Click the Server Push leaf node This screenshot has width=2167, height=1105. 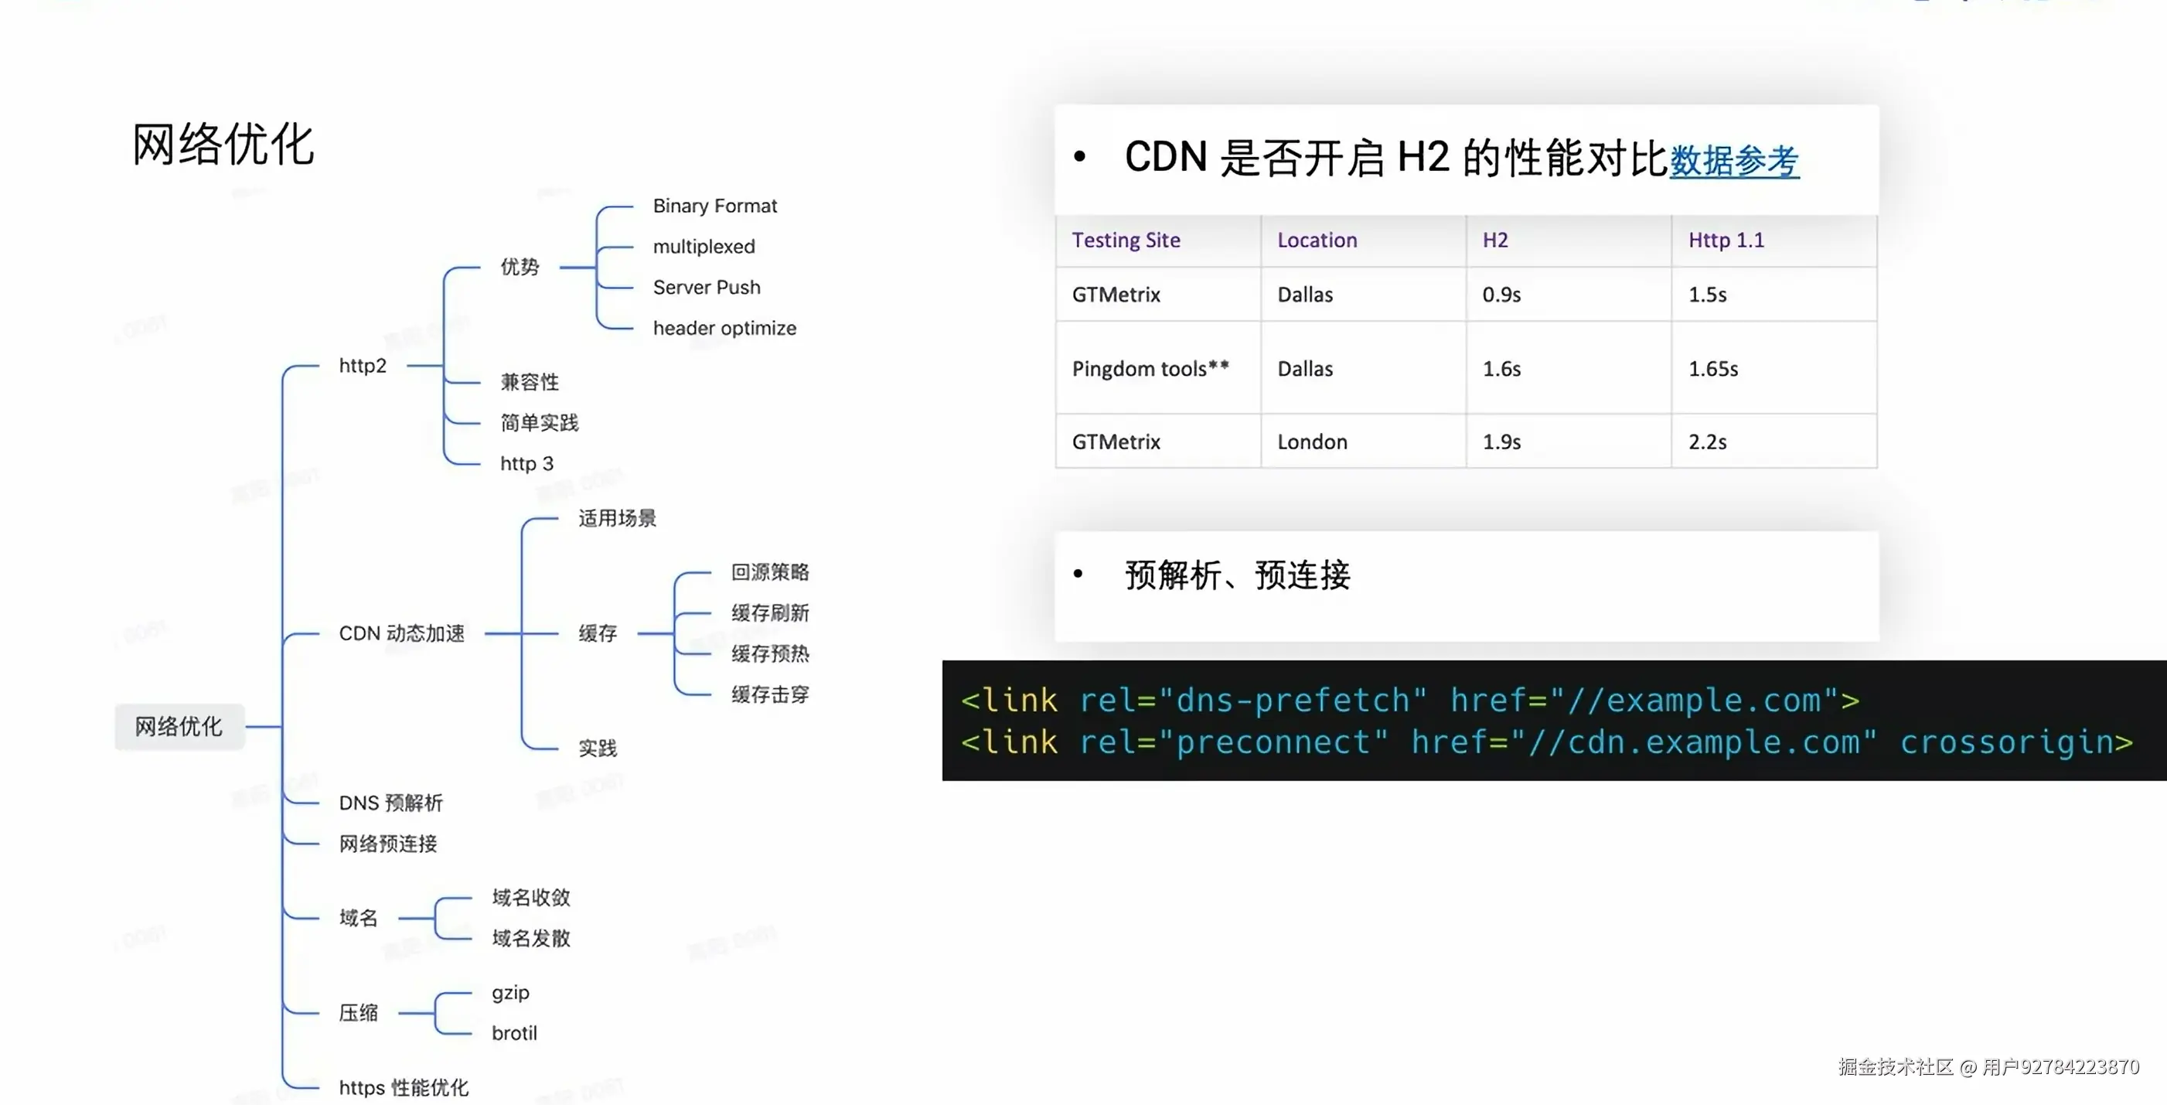tap(706, 288)
